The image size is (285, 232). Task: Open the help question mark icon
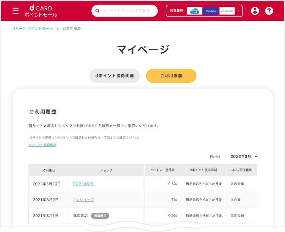click(269, 11)
